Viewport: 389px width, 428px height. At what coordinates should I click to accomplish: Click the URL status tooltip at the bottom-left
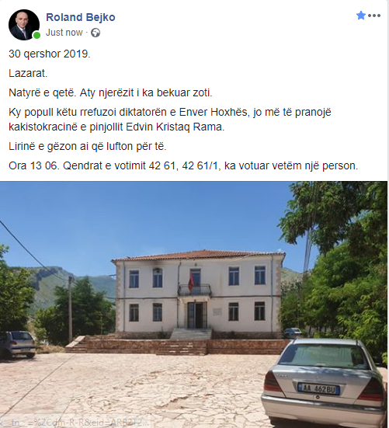click(x=75, y=423)
